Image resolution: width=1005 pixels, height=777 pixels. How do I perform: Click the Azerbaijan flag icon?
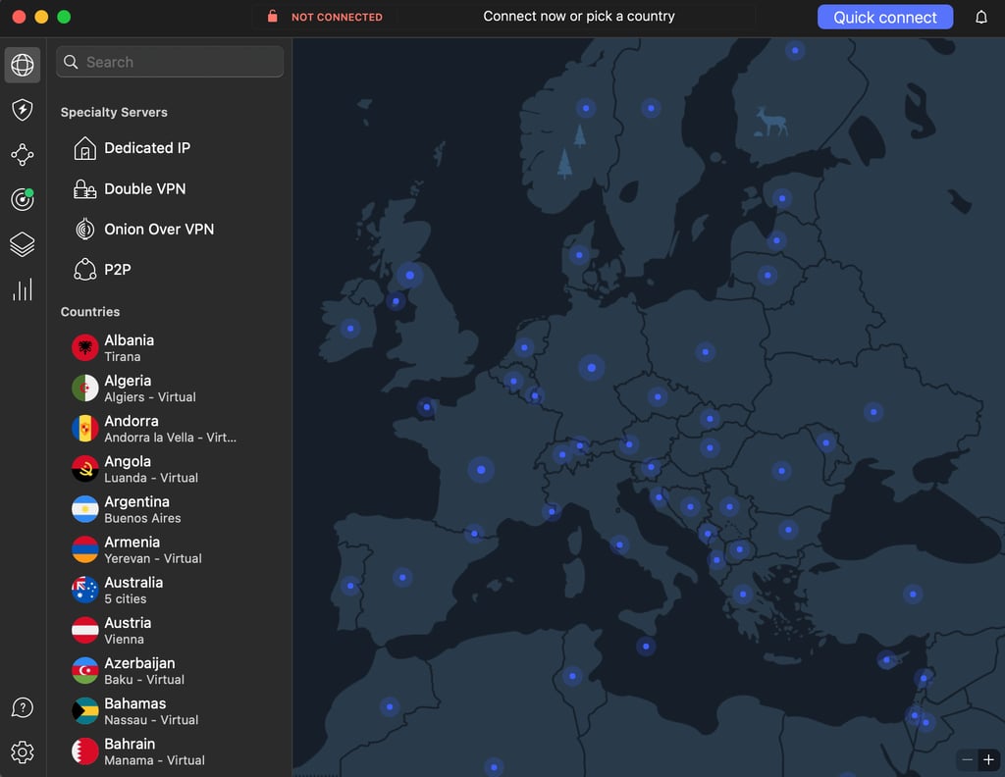(x=84, y=671)
